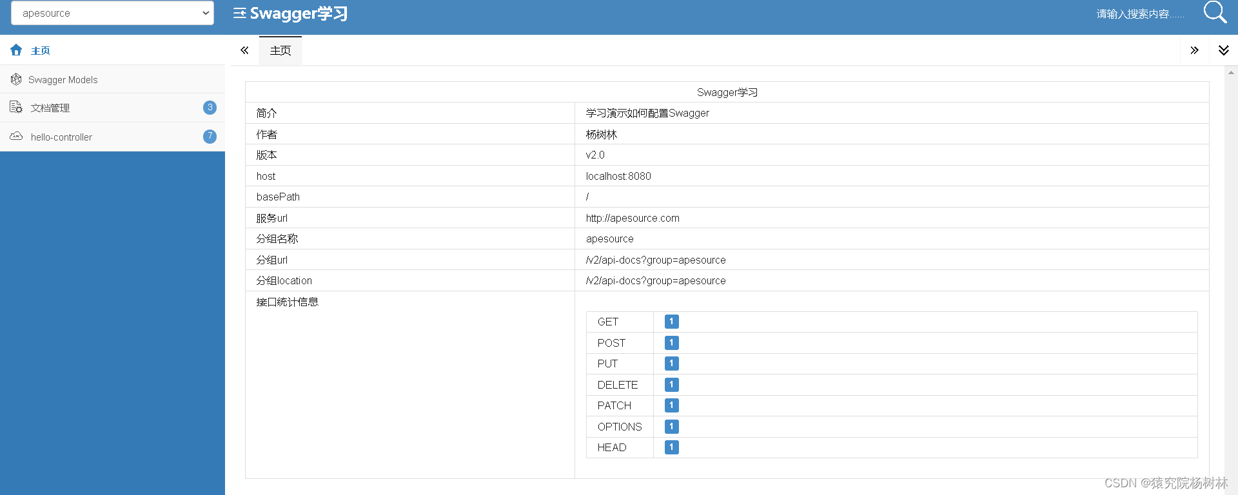This screenshot has width=1238, height=495.
Task: Click the host value localhost:8080
Action: point(618,176)
